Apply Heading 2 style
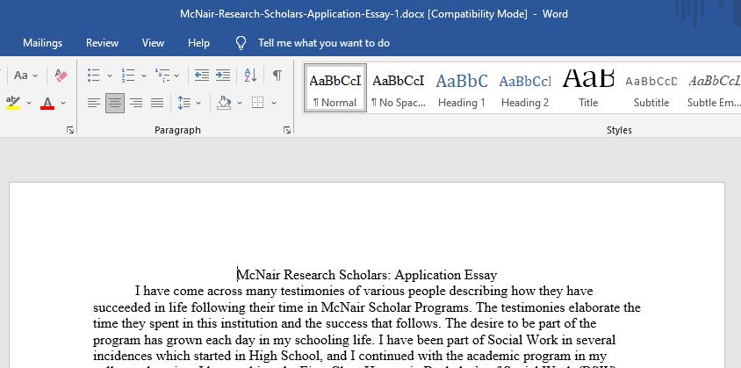Viewport: 741px width, 368px height. pyautogui.click(x=524, y=89)
